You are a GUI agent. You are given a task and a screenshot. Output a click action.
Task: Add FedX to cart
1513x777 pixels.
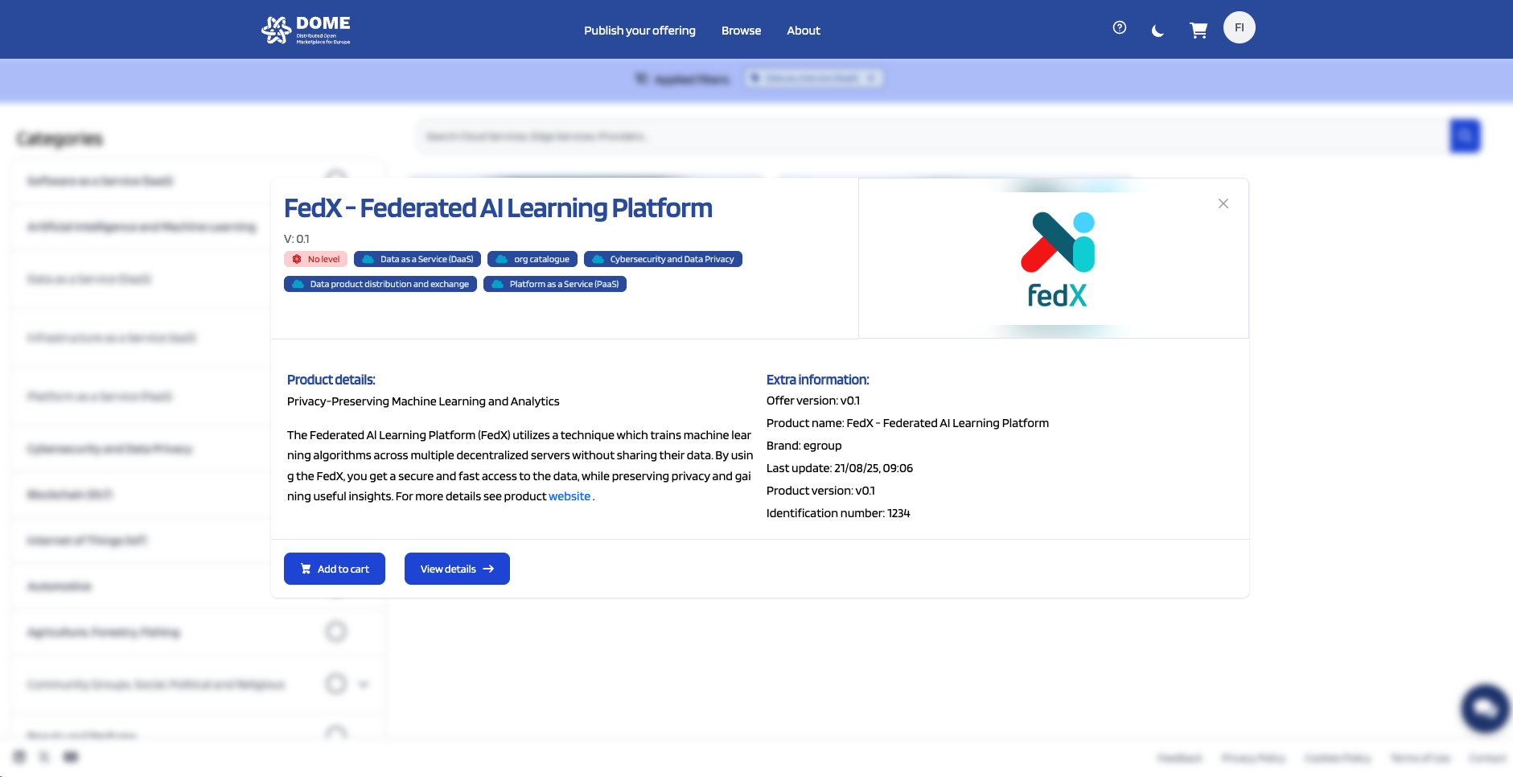pos(335,569)
